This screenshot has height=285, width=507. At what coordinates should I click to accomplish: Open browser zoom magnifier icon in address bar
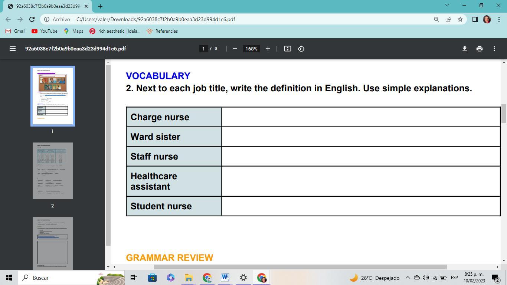(x=436, y=19)
